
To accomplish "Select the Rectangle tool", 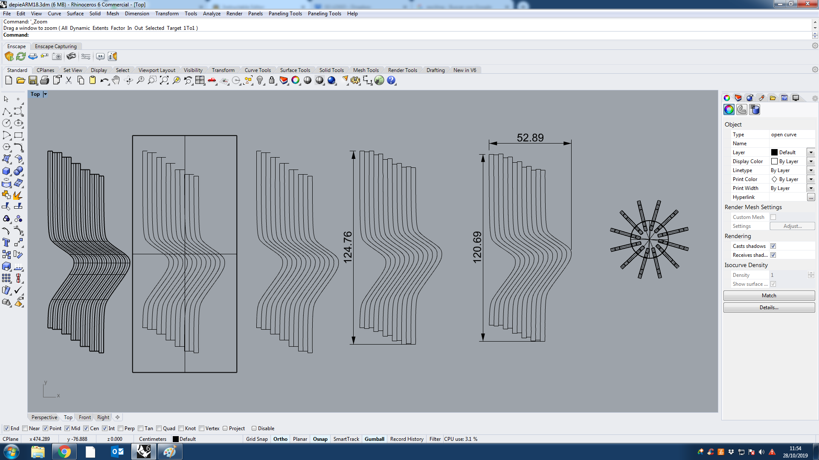I will [x=19, y=135].
